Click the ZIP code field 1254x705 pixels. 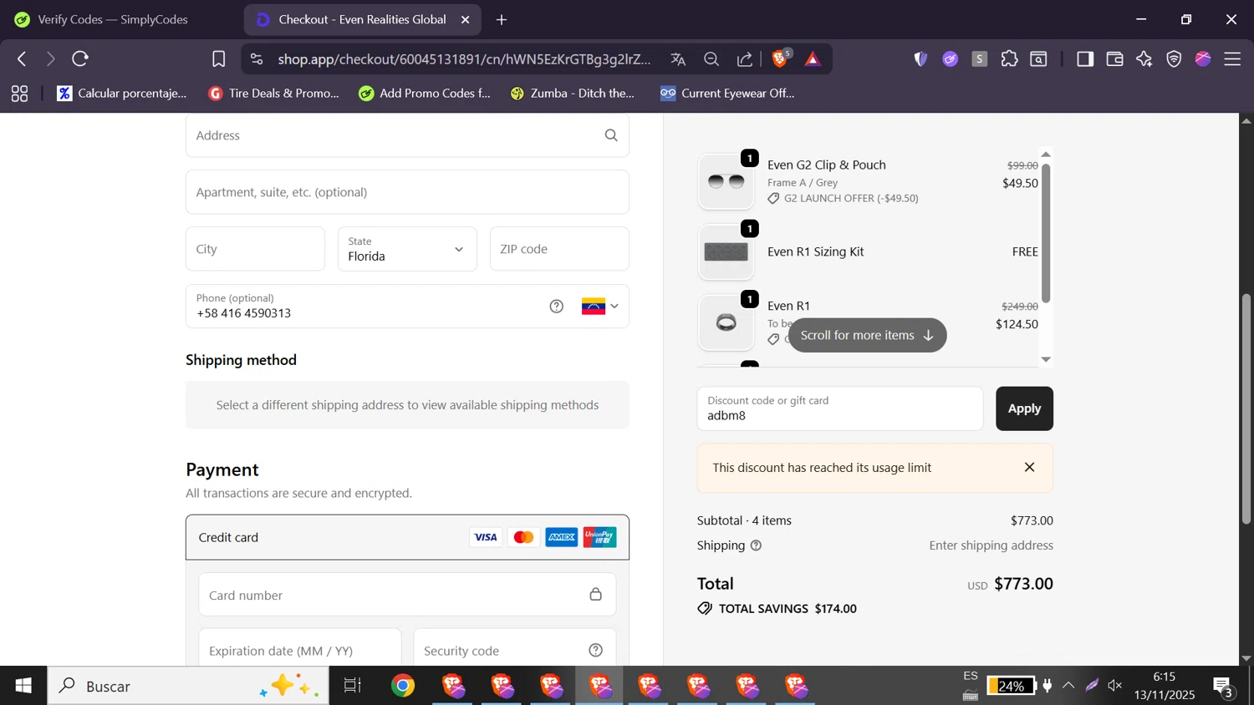[x=559, y=249]
